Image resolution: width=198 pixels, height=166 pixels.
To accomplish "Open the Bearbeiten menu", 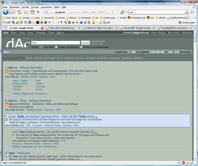I will coord(14,7).
